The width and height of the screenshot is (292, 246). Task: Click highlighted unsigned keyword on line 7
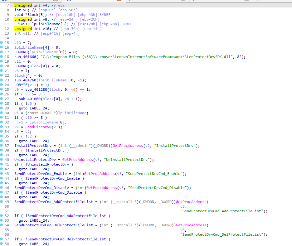coord(23,5)
